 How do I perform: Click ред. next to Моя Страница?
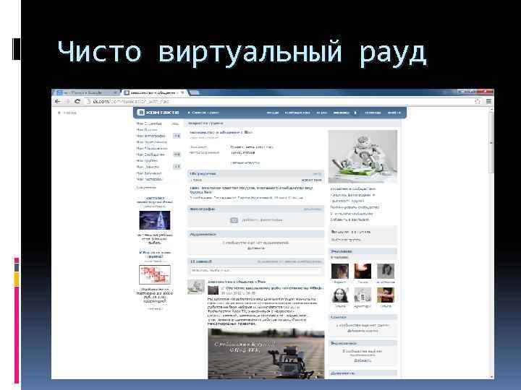(175, 123)
